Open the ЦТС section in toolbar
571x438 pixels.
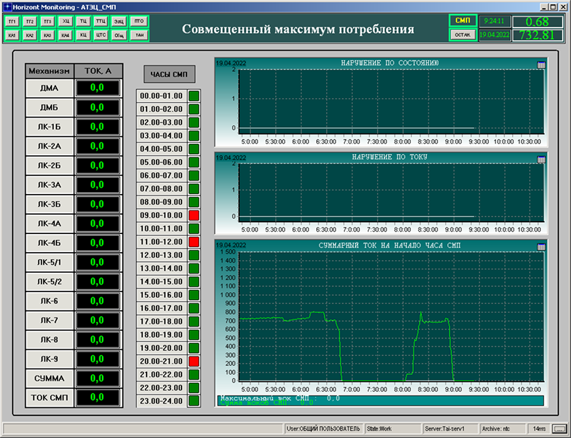tap(101, 35)
